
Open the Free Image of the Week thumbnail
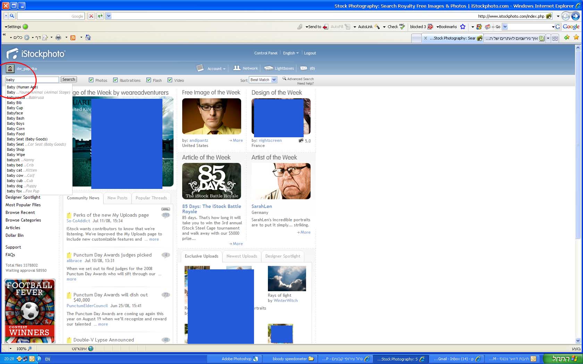(212, 116)
